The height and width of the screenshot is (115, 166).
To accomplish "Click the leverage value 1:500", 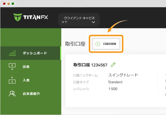I will click(x=113, y=89).
